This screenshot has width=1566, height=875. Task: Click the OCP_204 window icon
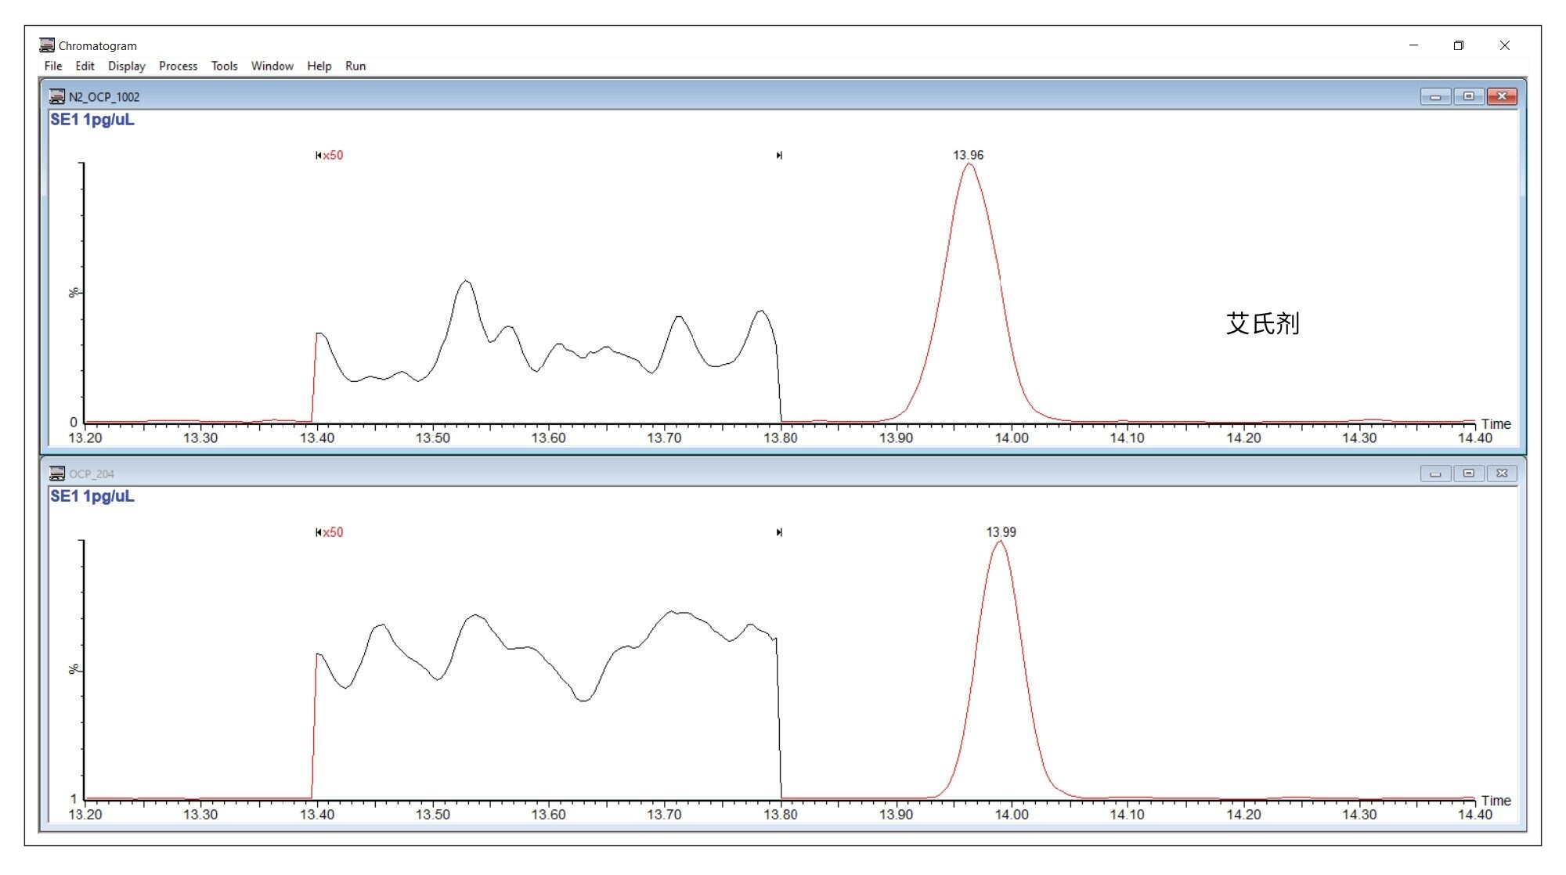[57, 474]
